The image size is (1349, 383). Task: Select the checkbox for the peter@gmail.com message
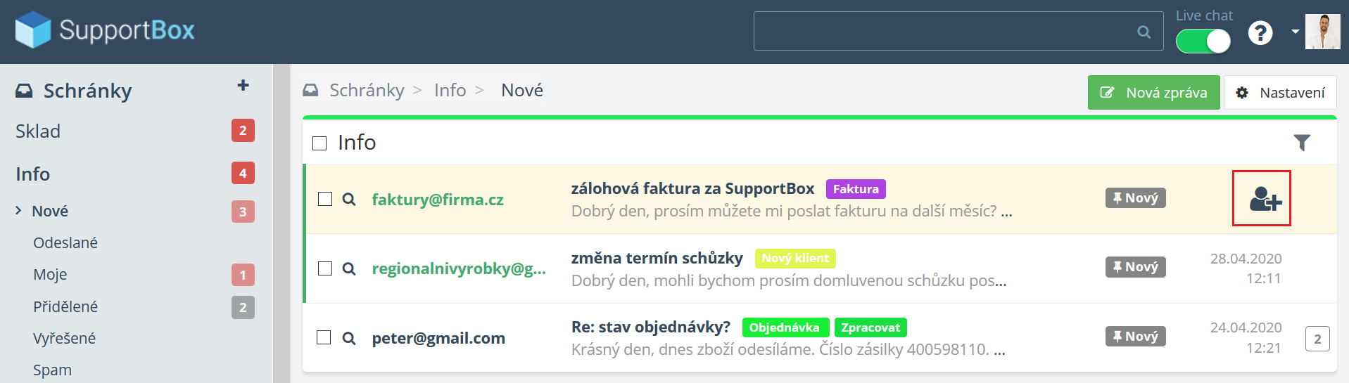pyautogui.click(x=324, y=338)
